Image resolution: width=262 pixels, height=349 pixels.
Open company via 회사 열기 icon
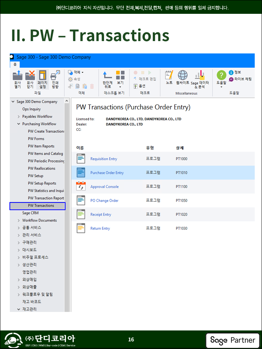point(17,80)
